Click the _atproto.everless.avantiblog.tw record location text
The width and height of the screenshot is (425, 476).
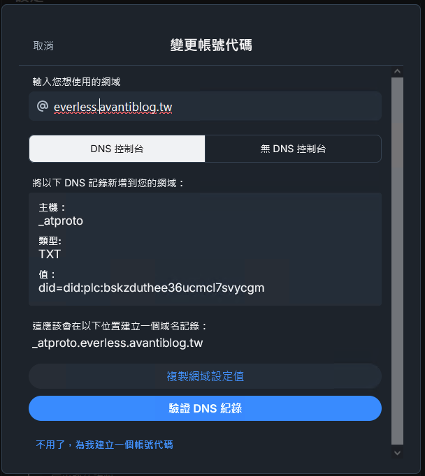tap(117, 343)
